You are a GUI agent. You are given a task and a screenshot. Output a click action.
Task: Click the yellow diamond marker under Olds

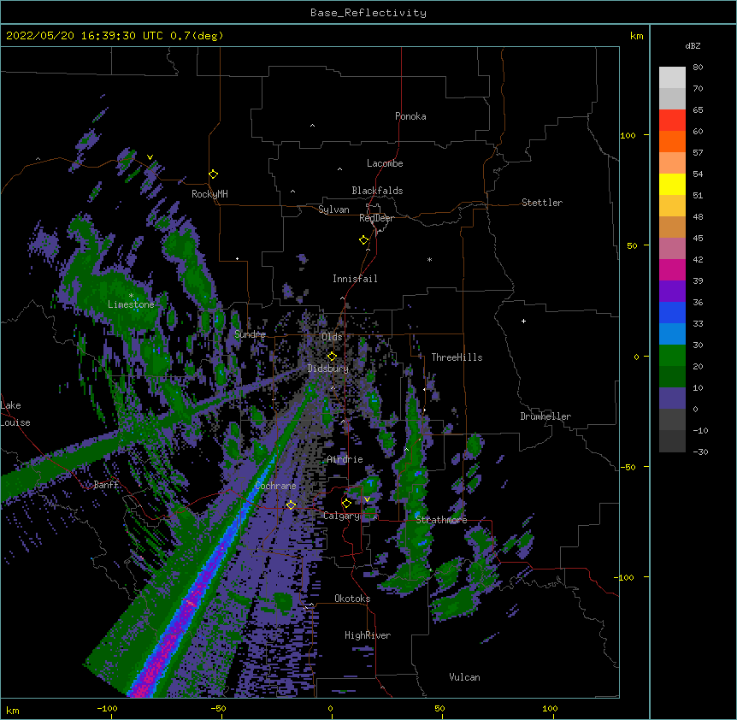click(332, 357)
